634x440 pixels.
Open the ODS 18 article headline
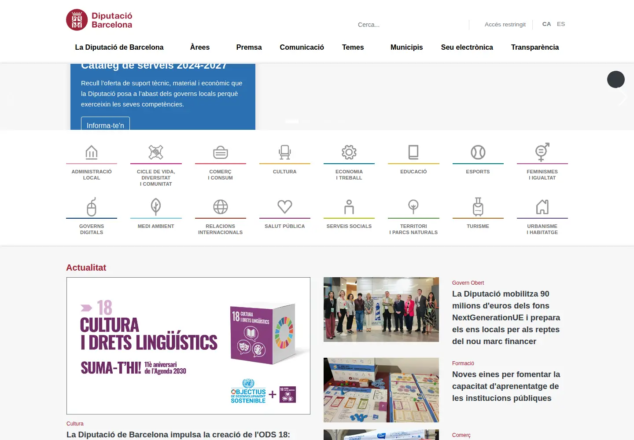(x=178, y=434)
